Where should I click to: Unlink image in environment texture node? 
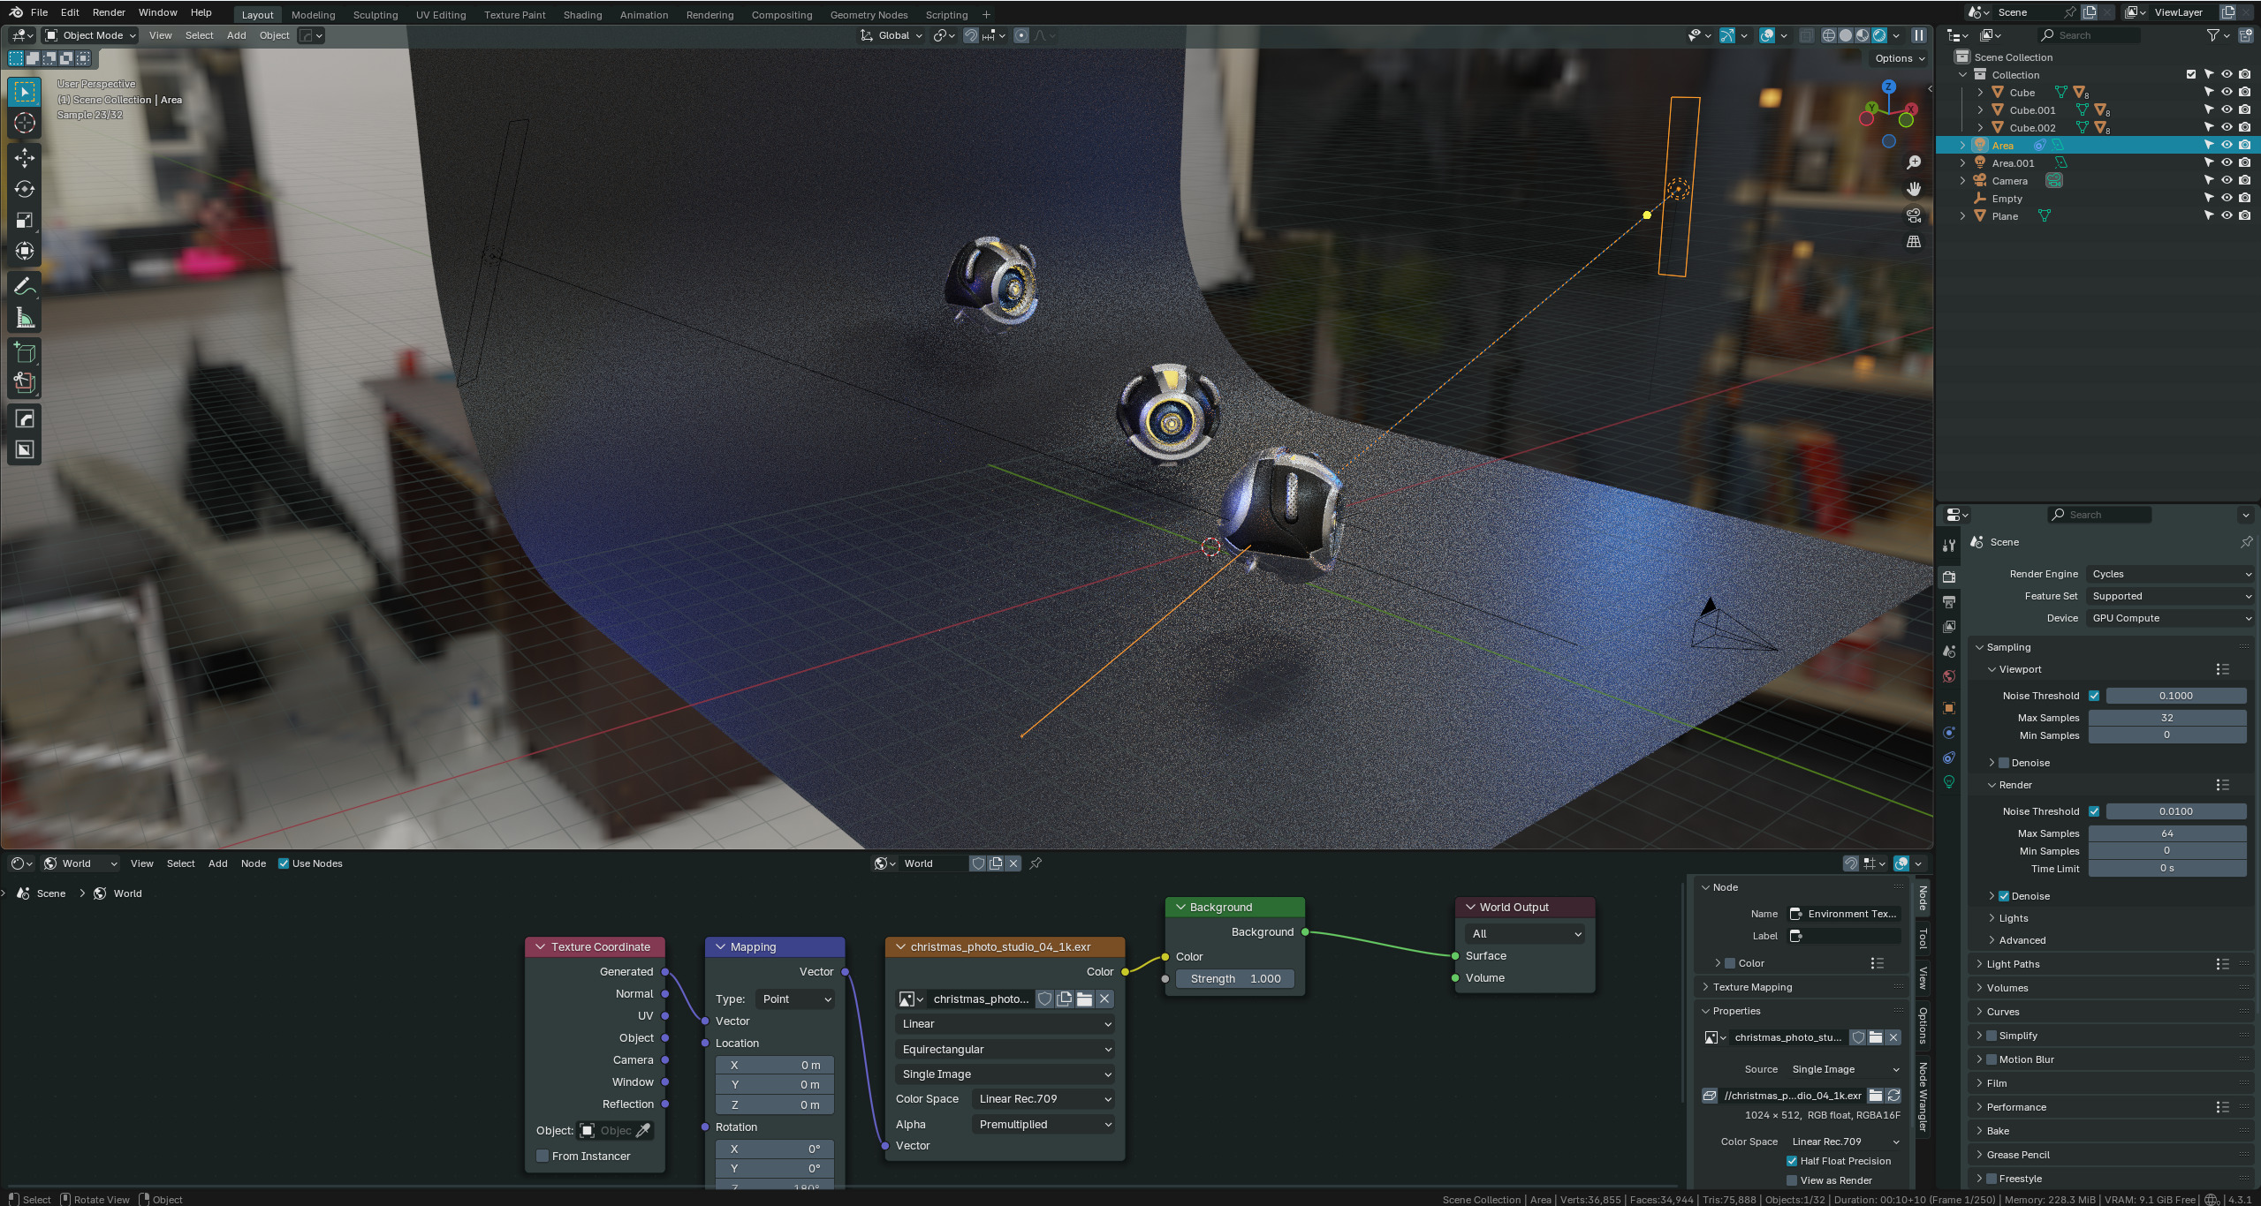pyautogui.click(x=1104, y=999)
